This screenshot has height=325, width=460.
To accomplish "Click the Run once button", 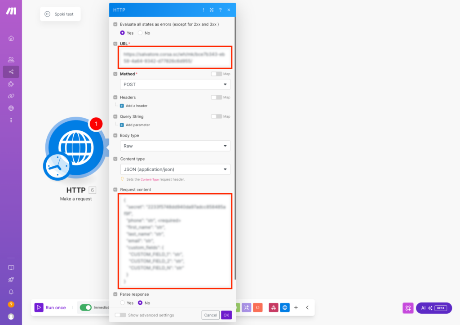I will point(51,307).
